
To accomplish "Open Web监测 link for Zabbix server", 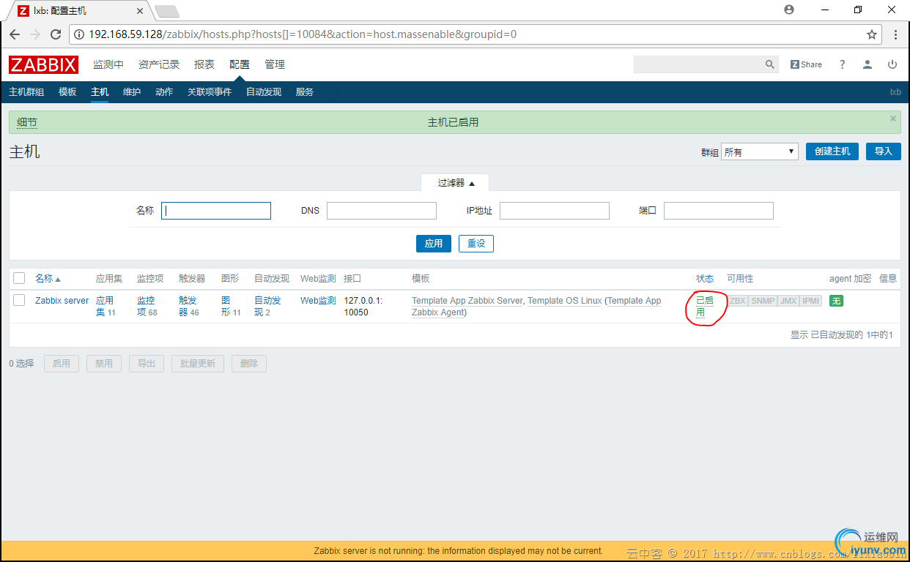I will (x=318, y=301).
